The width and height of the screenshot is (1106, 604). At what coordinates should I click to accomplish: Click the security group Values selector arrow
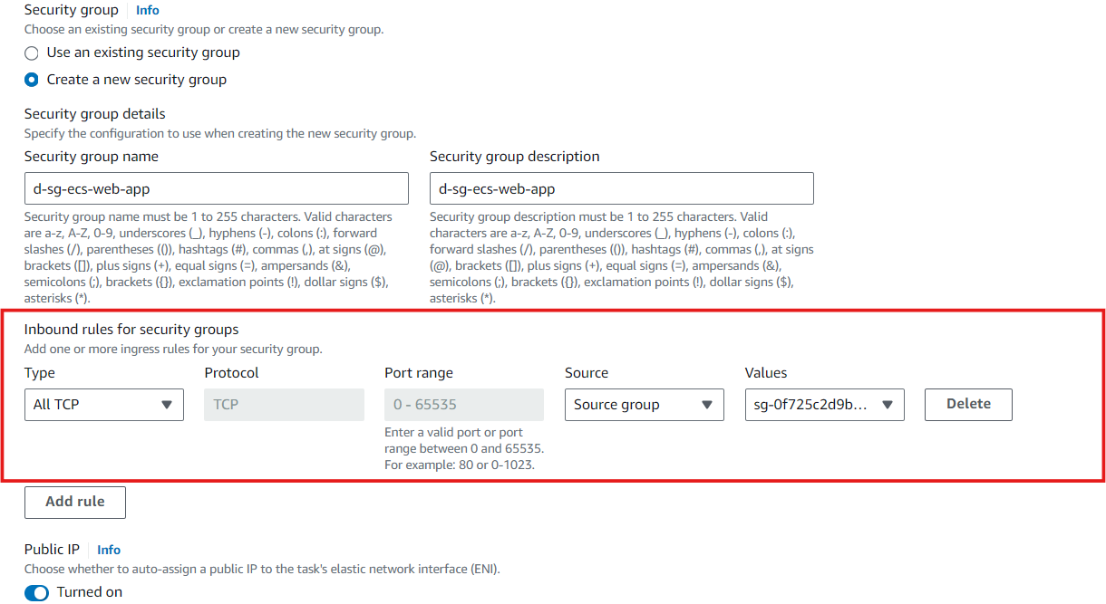888,404
